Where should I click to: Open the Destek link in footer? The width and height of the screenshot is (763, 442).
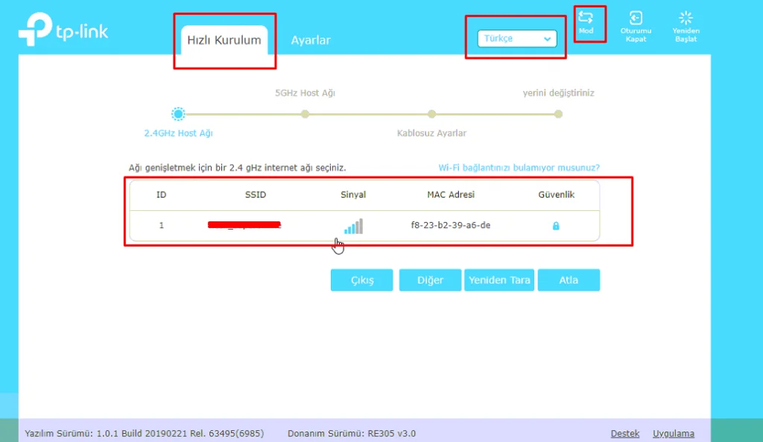[x=625, y=433]
